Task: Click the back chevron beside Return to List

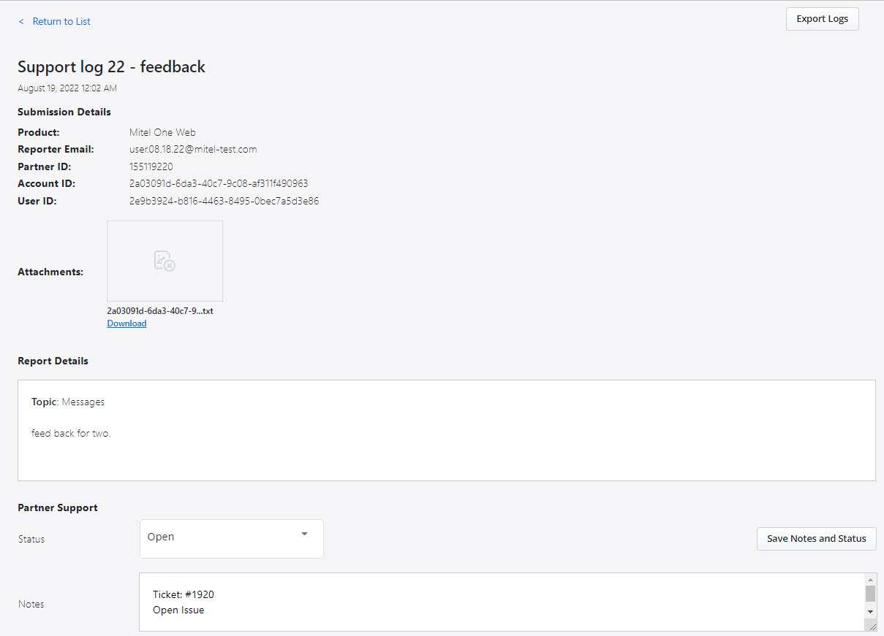Action: point(20,21)
